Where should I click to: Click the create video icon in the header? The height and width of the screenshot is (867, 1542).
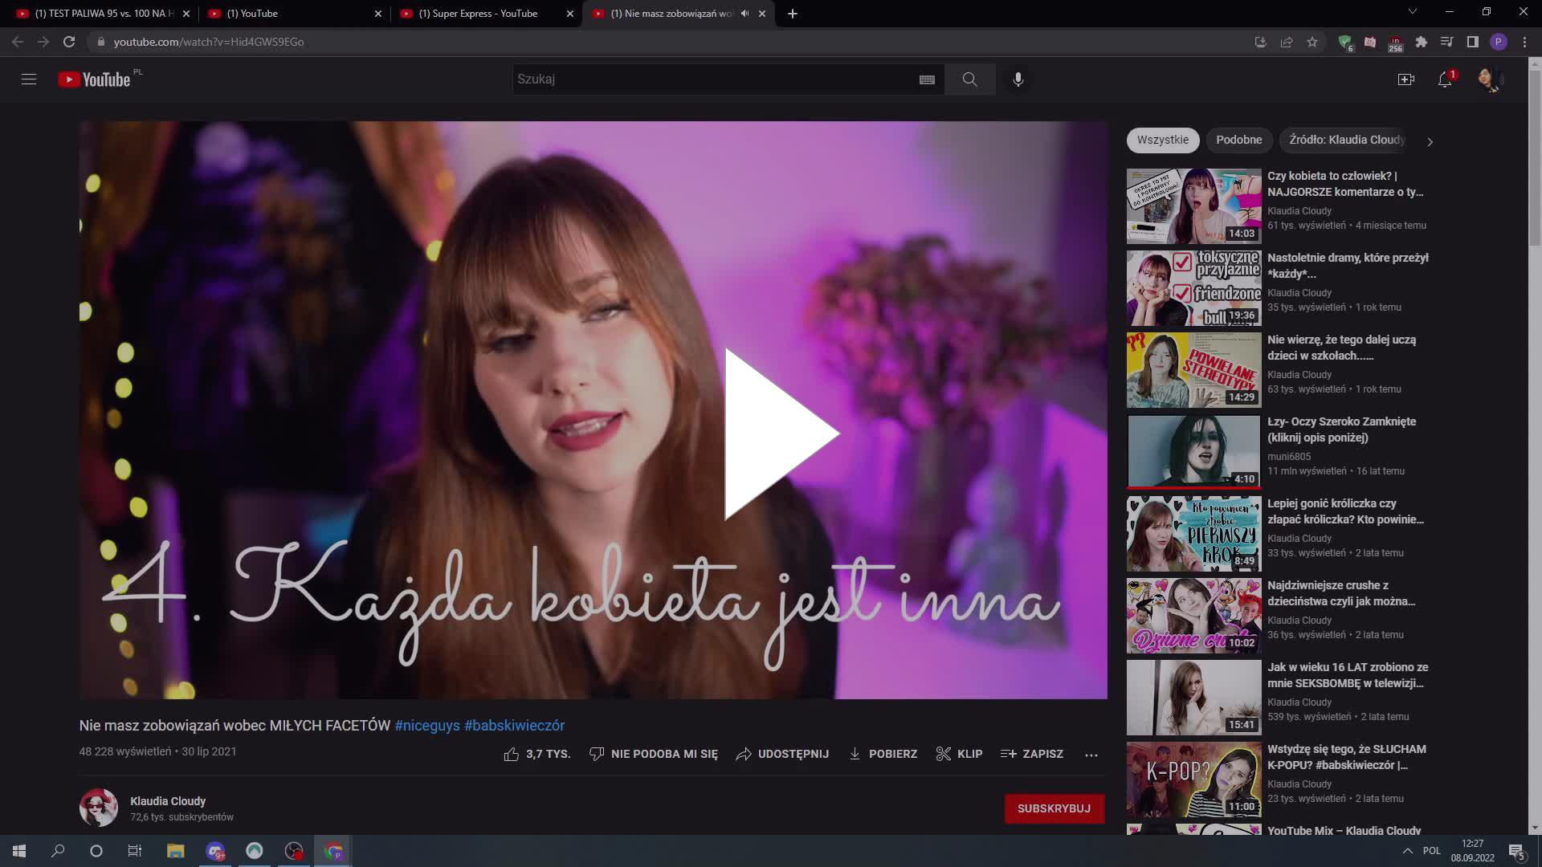pyautogui.click(x=1406, y=79)
